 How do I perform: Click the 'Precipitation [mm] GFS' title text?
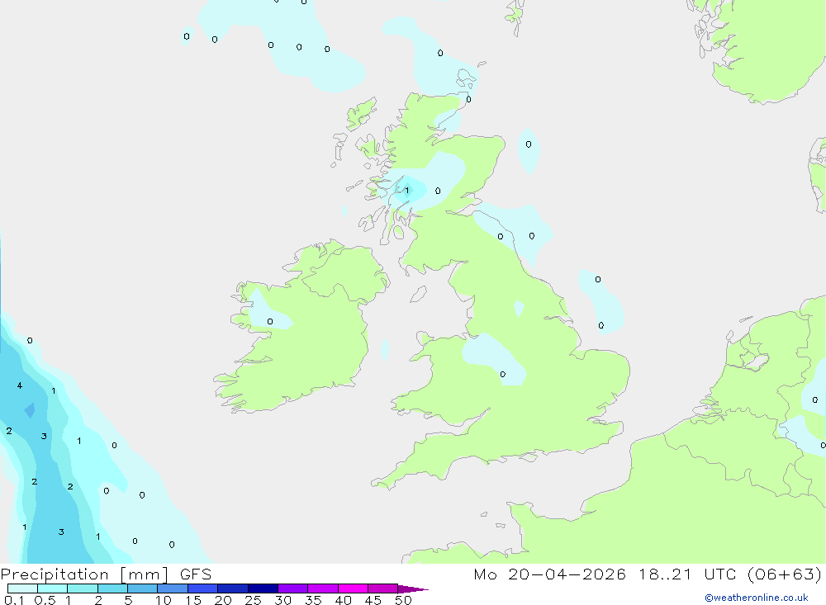pyautogui.click(x=106, y=574)
